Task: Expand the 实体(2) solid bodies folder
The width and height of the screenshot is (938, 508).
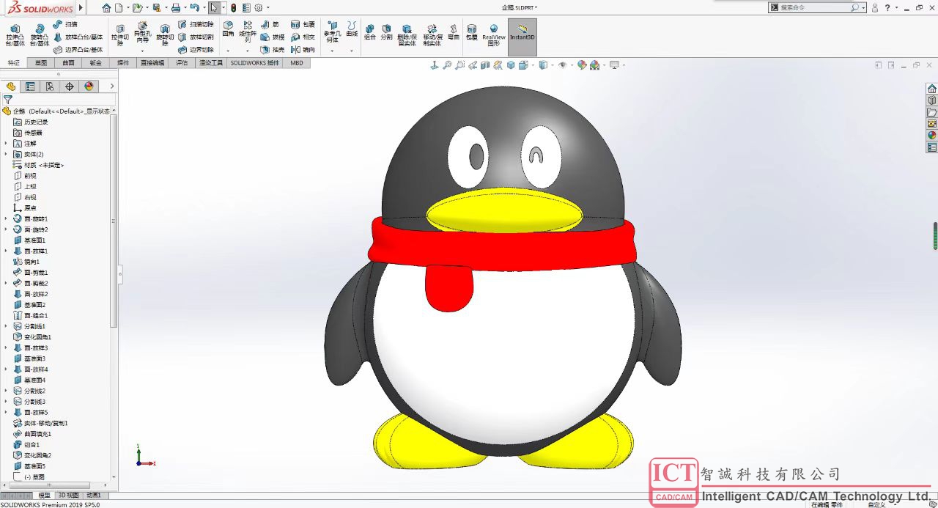Action: pyautogui.click(x=6, y=155)
